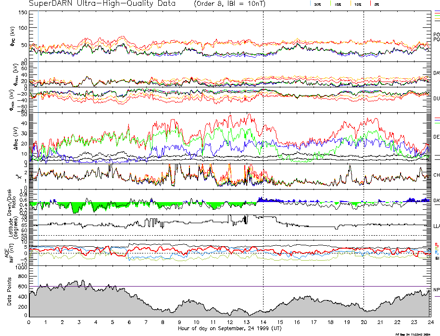Image resolution: width=440 pixels, height=336 pixels.
Task: Click hour 24 on the time axis
Action: [430, 322]
